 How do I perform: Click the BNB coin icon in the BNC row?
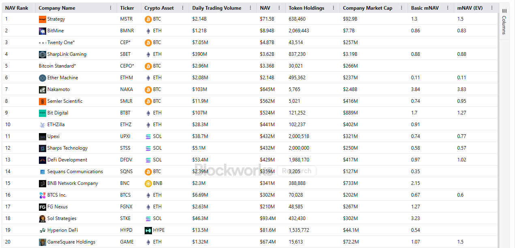click(148, 183)
